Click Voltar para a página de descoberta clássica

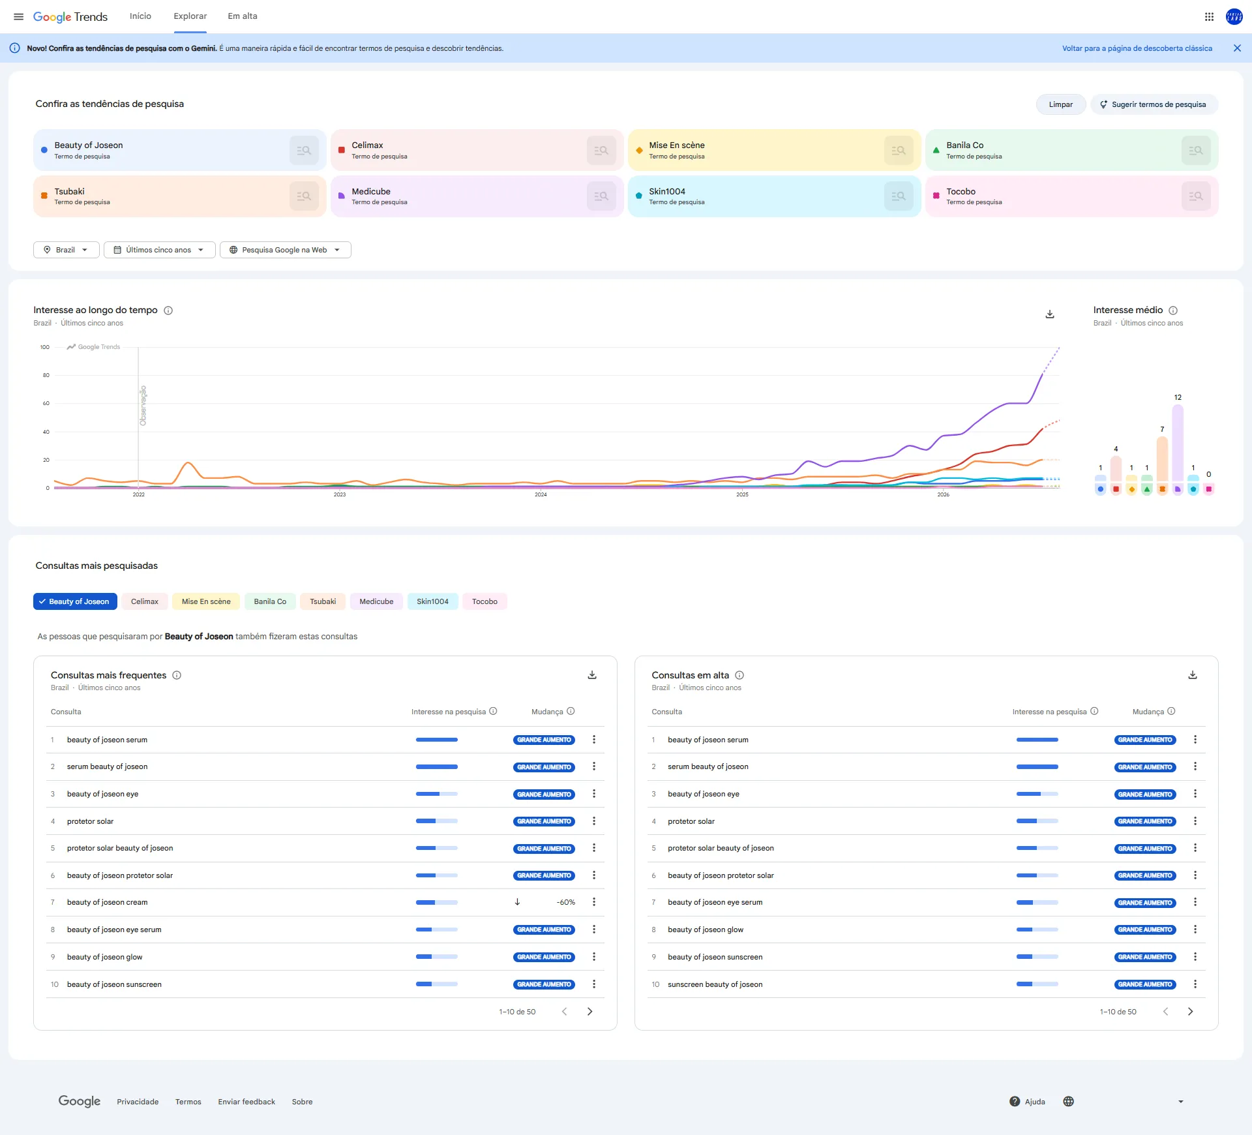tap(1137, 48)
